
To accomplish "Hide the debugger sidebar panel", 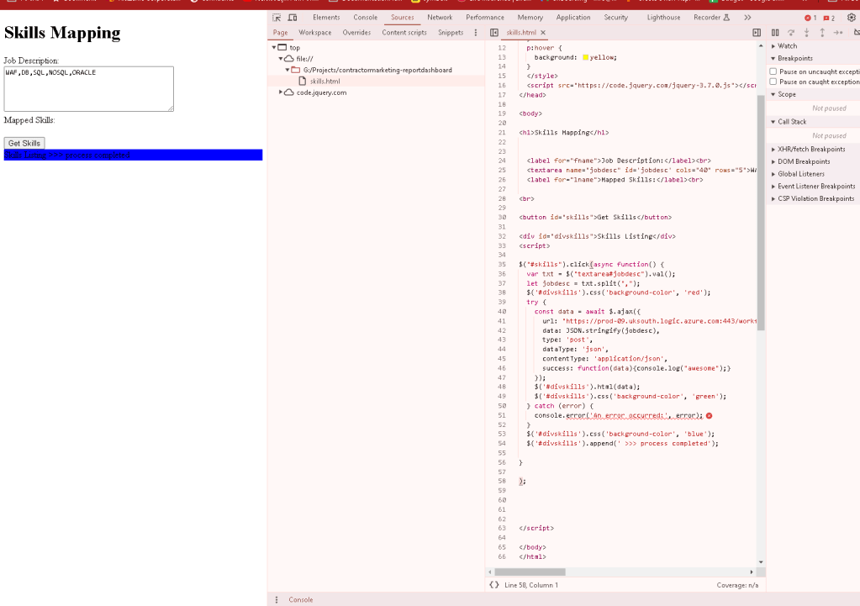I will [x=757, y=32].
